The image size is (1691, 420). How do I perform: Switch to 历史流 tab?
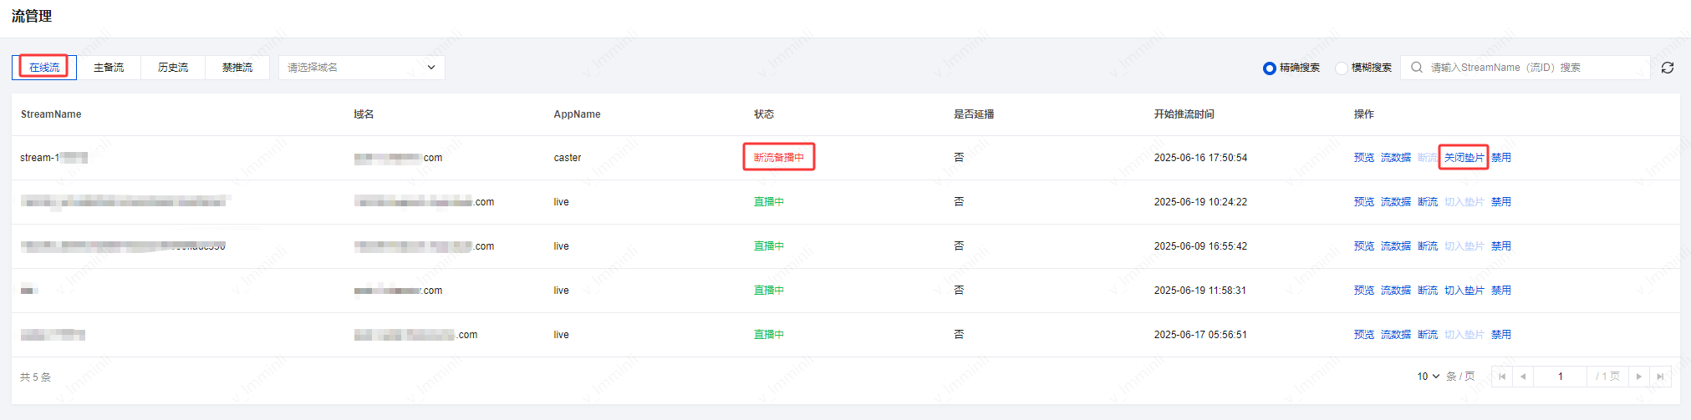173,68
